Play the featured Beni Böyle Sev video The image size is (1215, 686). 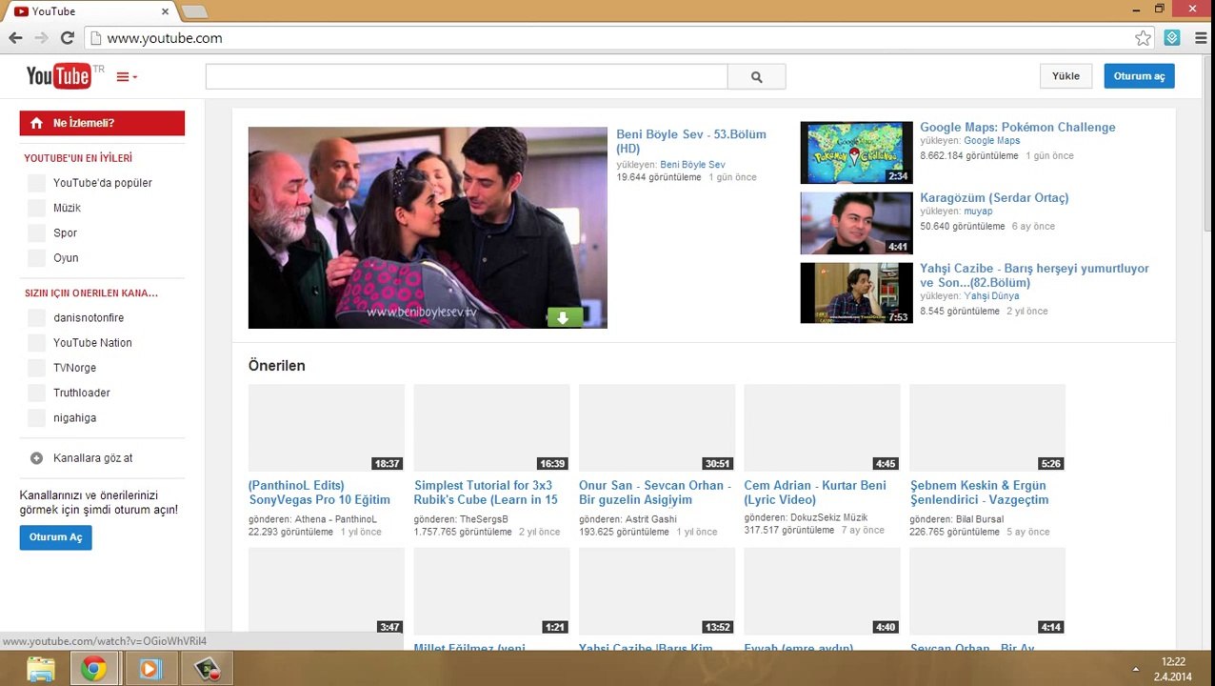(428, 228)
